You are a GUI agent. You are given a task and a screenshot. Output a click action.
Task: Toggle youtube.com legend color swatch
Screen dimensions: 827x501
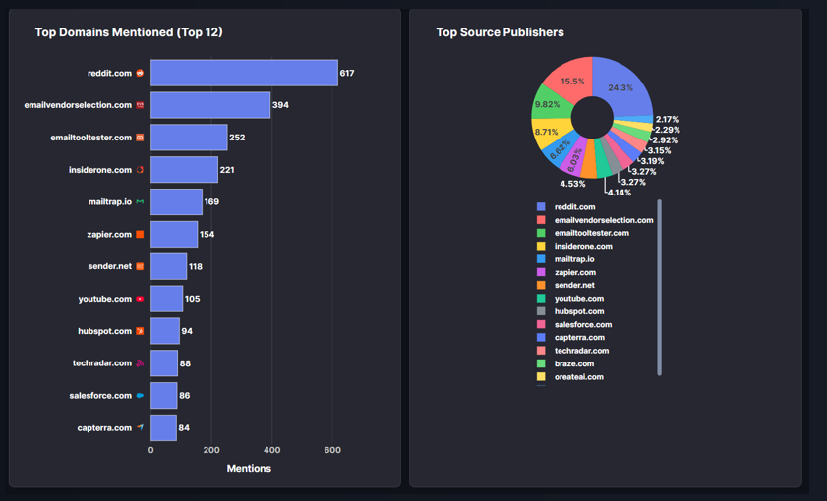click(x=541, y=299)
